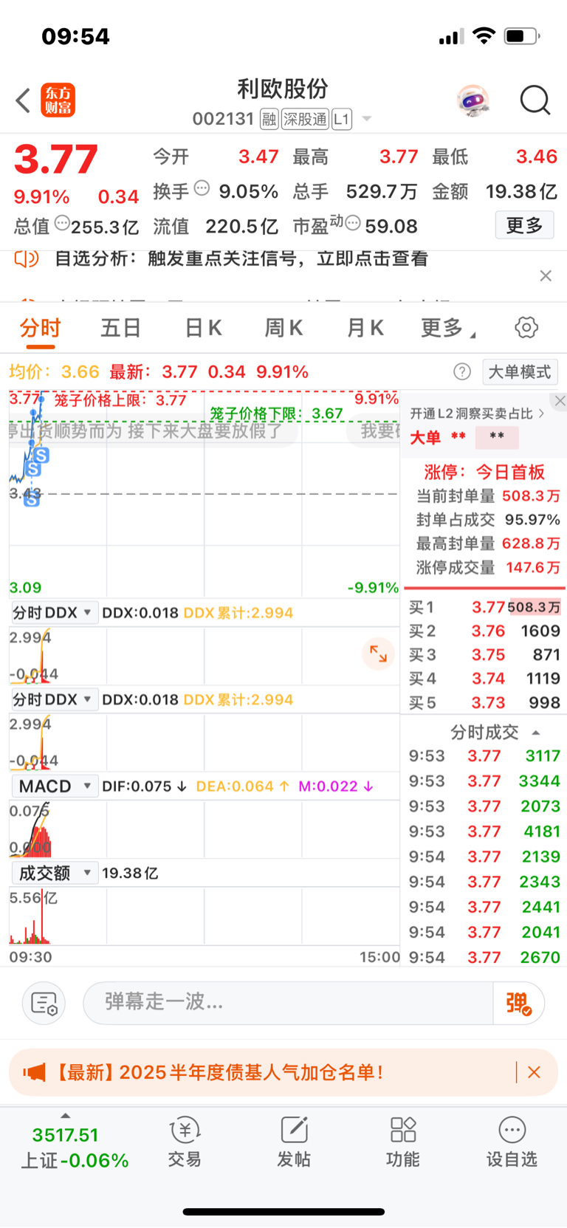Viewport: 567px width, 1228px height.
Task: Open 更多 quote details button
Action: (524, 225)
